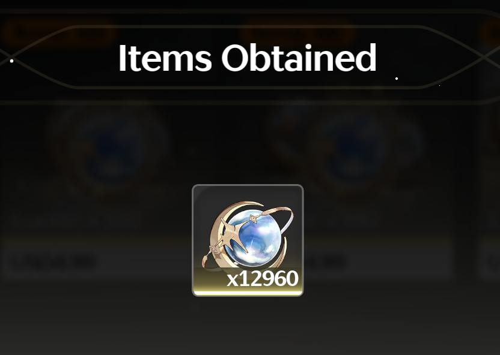Click blurred orange element at top right edge
Screen dimensions: 500x355
[491, 33]
